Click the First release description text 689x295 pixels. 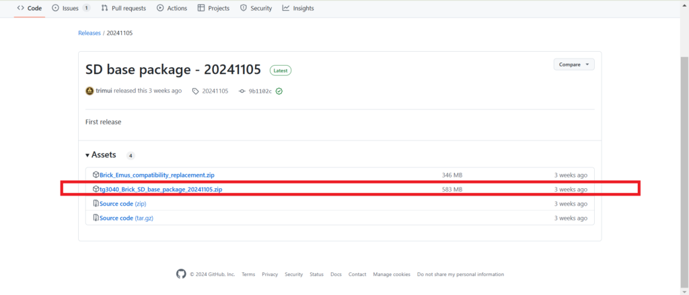pos(103,122)
